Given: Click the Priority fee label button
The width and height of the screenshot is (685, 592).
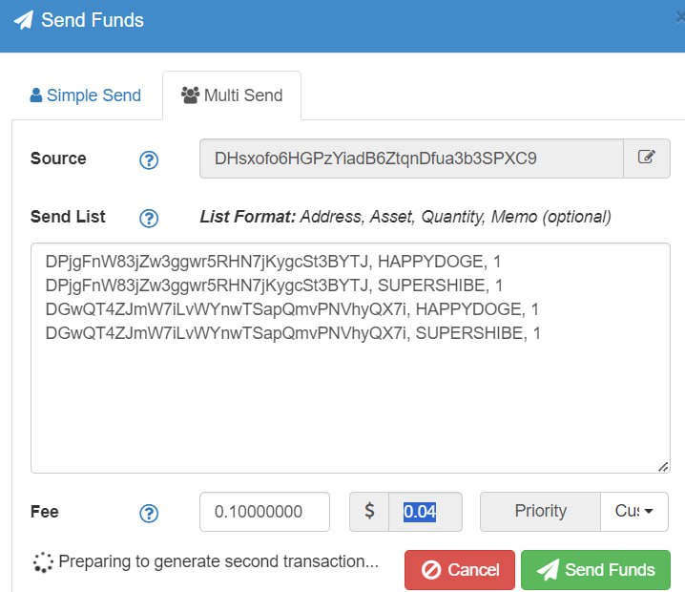Looking at the screenshot, I should tap(540, 511).
